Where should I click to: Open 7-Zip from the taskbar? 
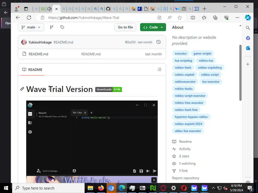(x=143, y=188)
